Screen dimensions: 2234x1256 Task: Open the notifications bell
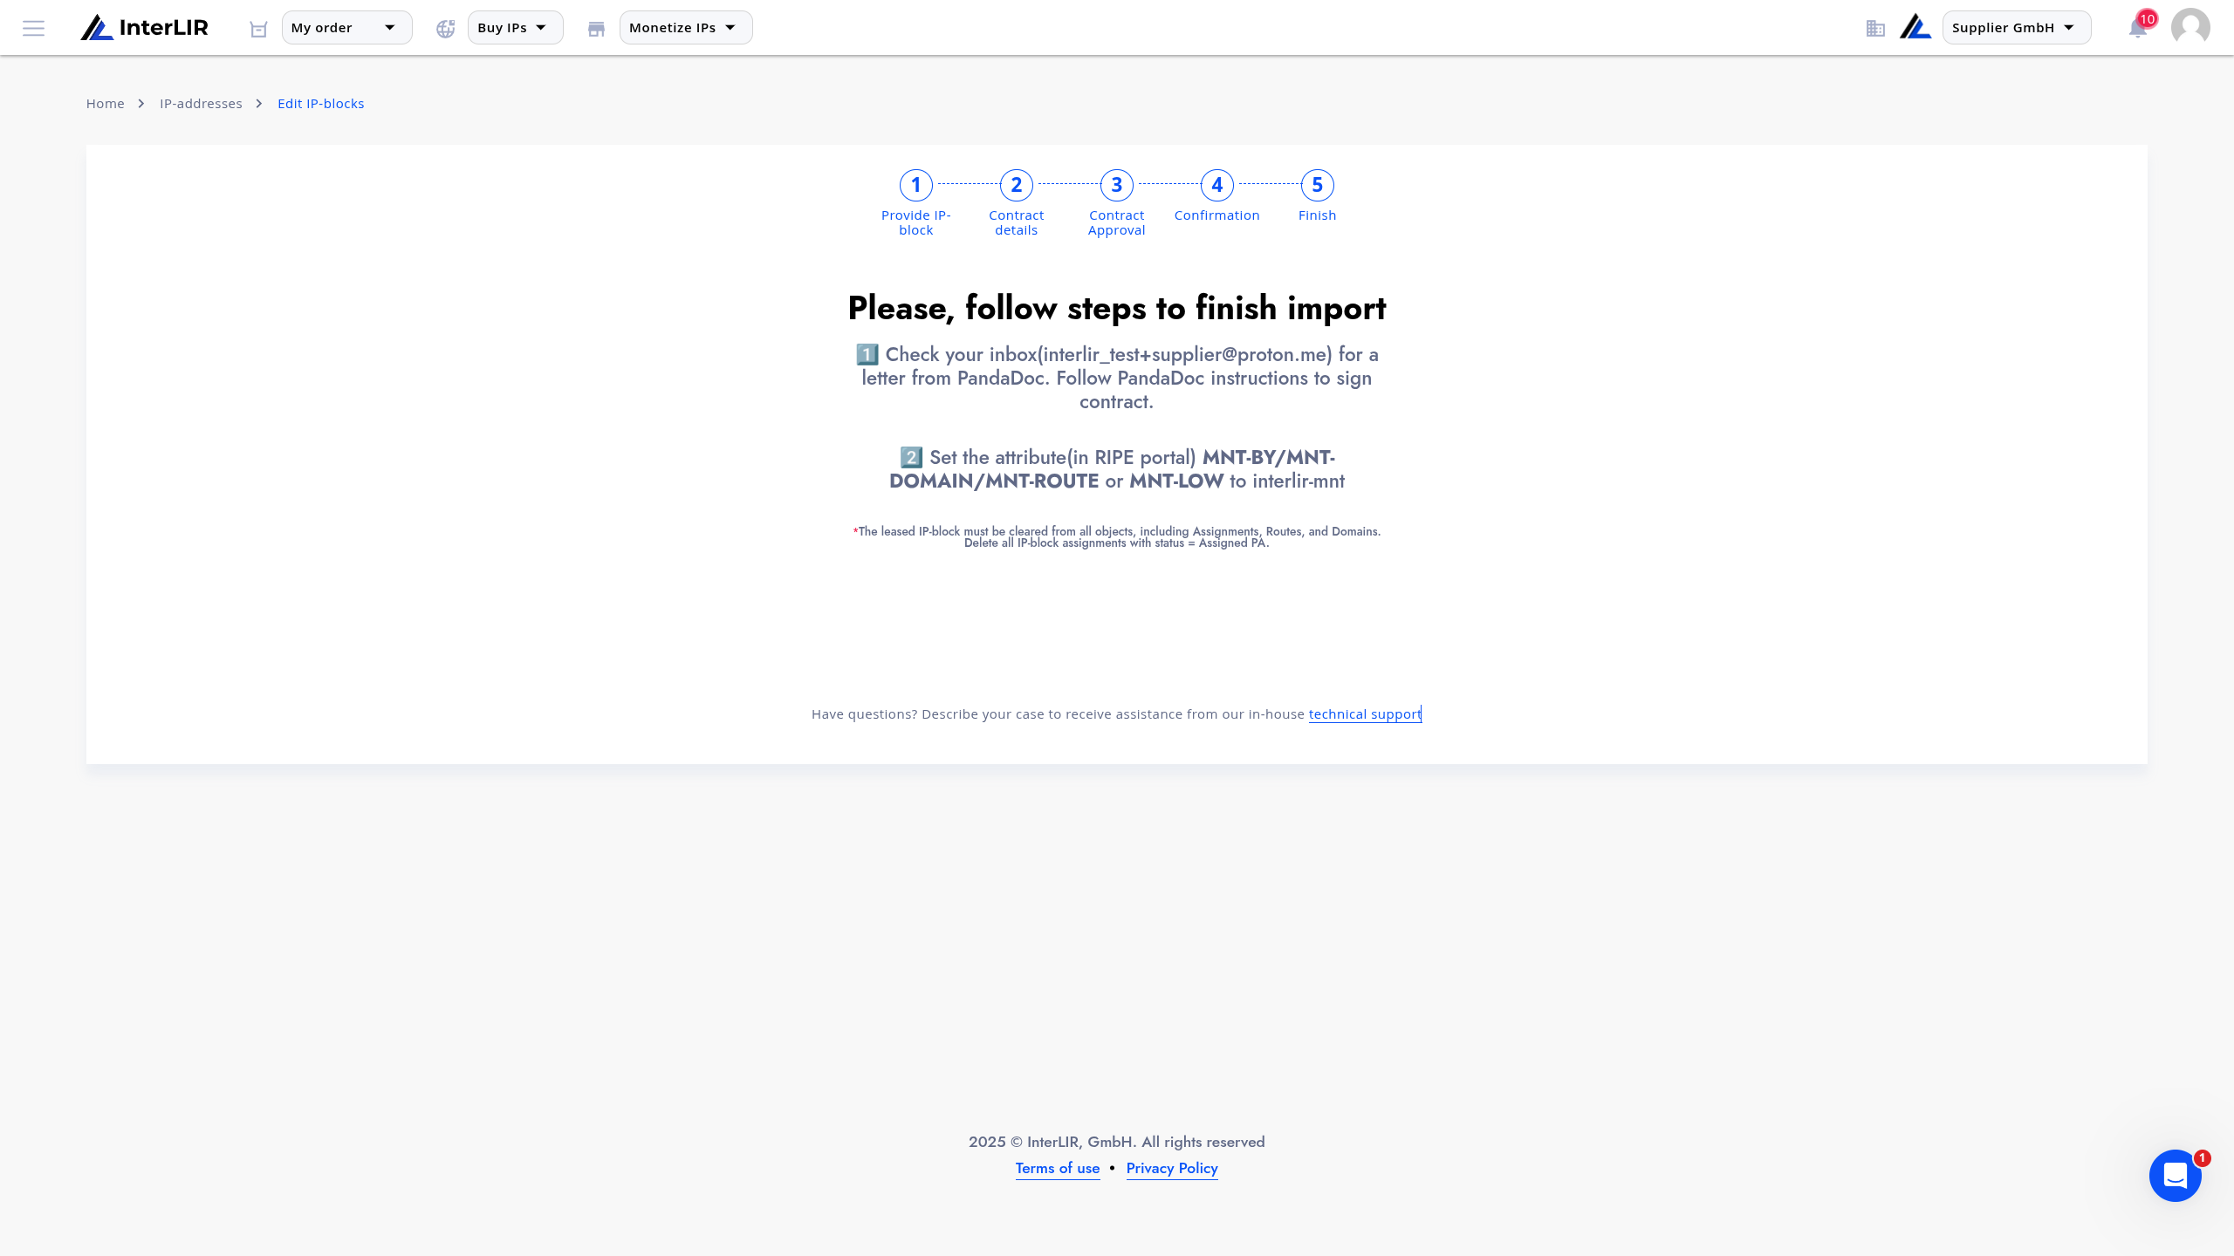2138,28
